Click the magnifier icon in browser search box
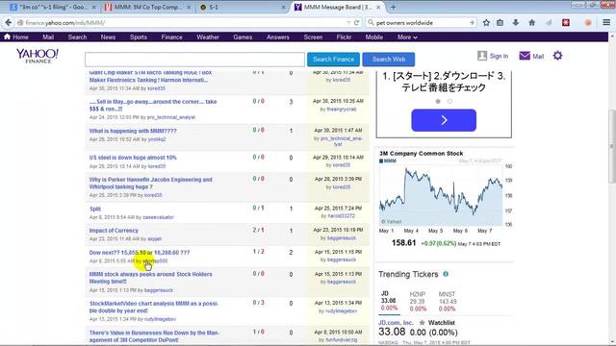616x346 pixels. point(371,23)
